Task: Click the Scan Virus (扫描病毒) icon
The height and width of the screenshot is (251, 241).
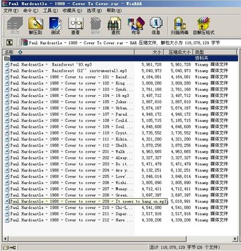Action: pos(180,25)
